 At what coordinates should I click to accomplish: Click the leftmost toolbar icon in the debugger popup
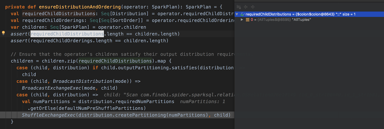239,7
